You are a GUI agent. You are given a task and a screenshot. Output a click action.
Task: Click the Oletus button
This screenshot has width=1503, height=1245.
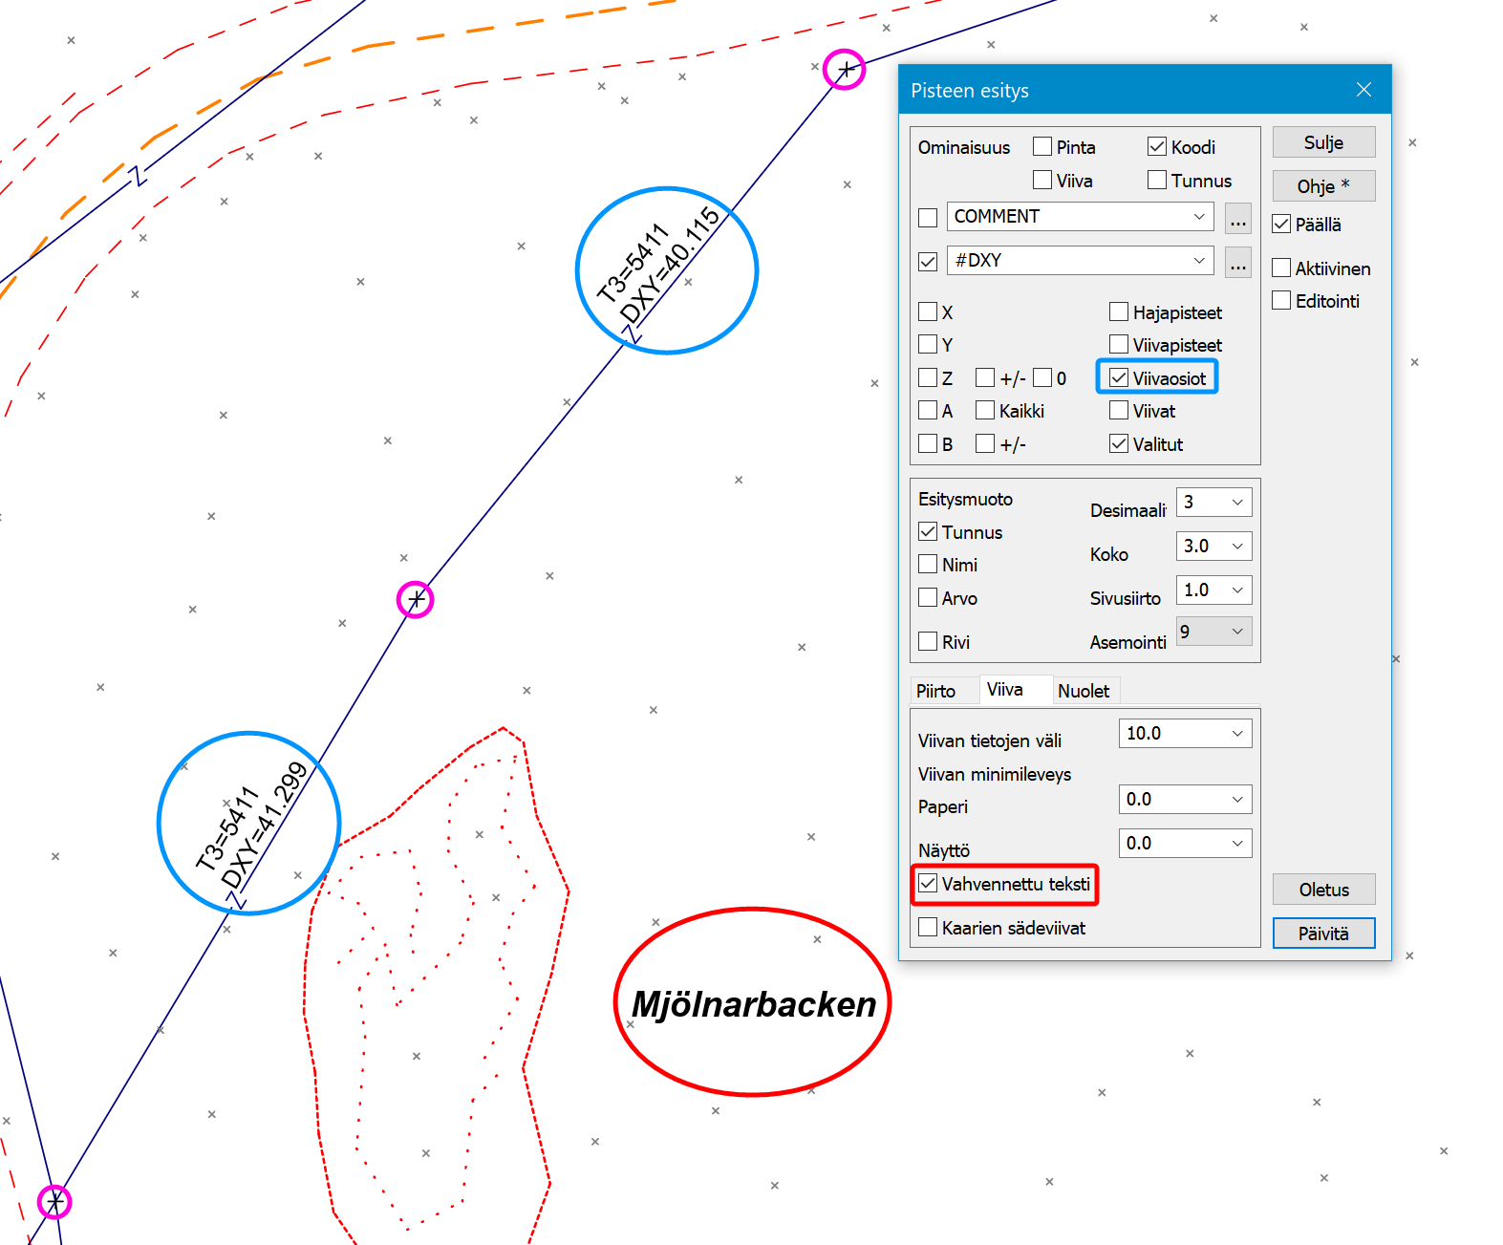(x=1323, y=890)
